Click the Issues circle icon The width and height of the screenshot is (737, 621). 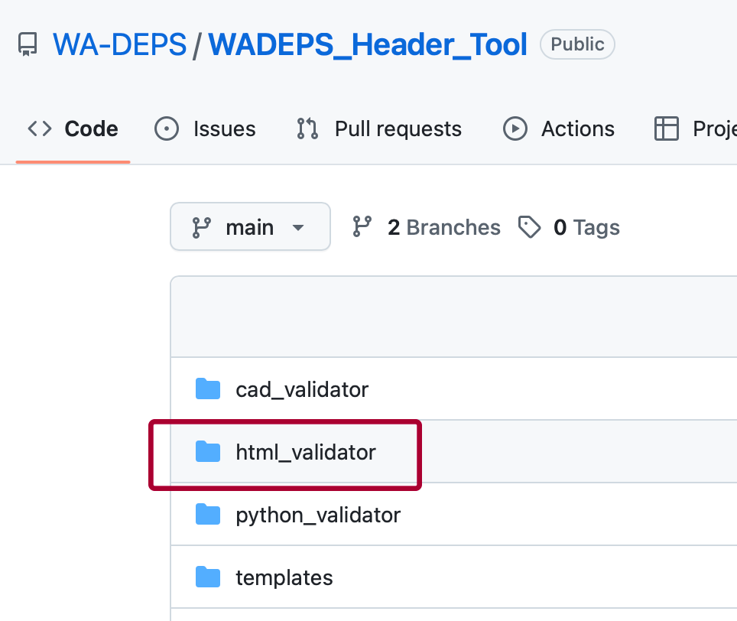coord(167,128)
